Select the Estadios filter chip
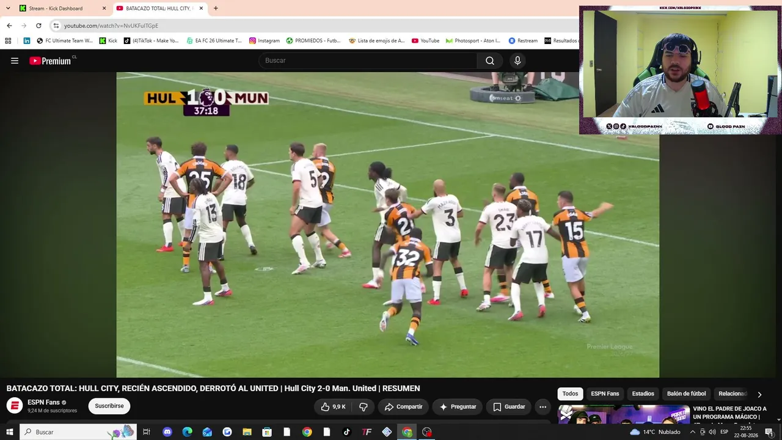The image size is (782, 440). pyautogui.click(x=643, y=394)
